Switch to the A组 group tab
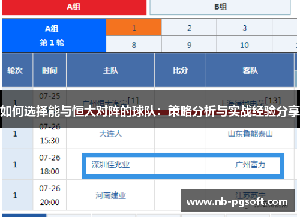Image resolution: width=300 pixels, height=217 pixels. 74,7
